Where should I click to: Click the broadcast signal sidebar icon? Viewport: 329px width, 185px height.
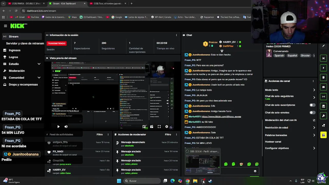point(324,97)
